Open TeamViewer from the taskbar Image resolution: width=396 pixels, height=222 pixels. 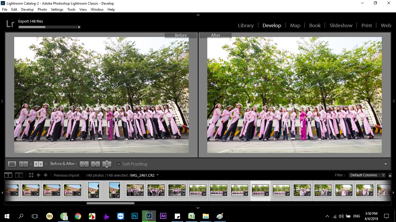pyautogui.click(x=120, y=216)
